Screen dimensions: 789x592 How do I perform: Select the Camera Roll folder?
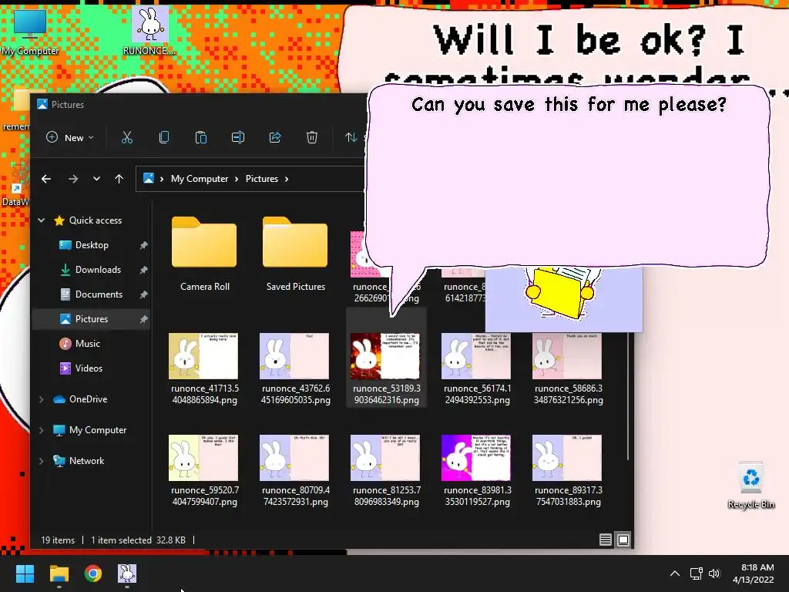coord(204,254)
